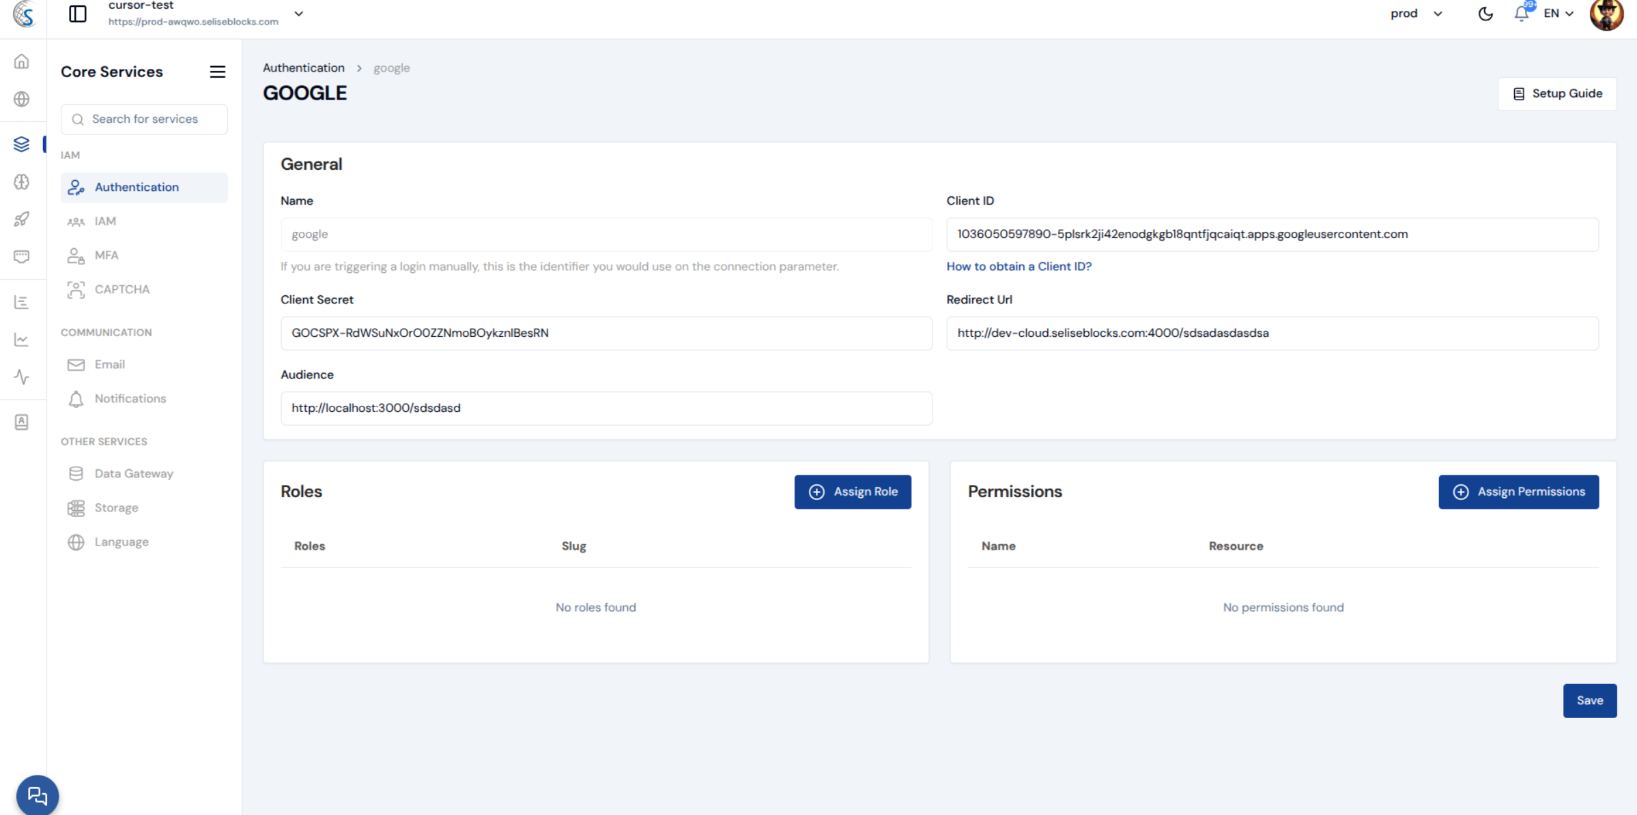
Task: Toggle the sidebar panel icon
Action: click(78, 14)
